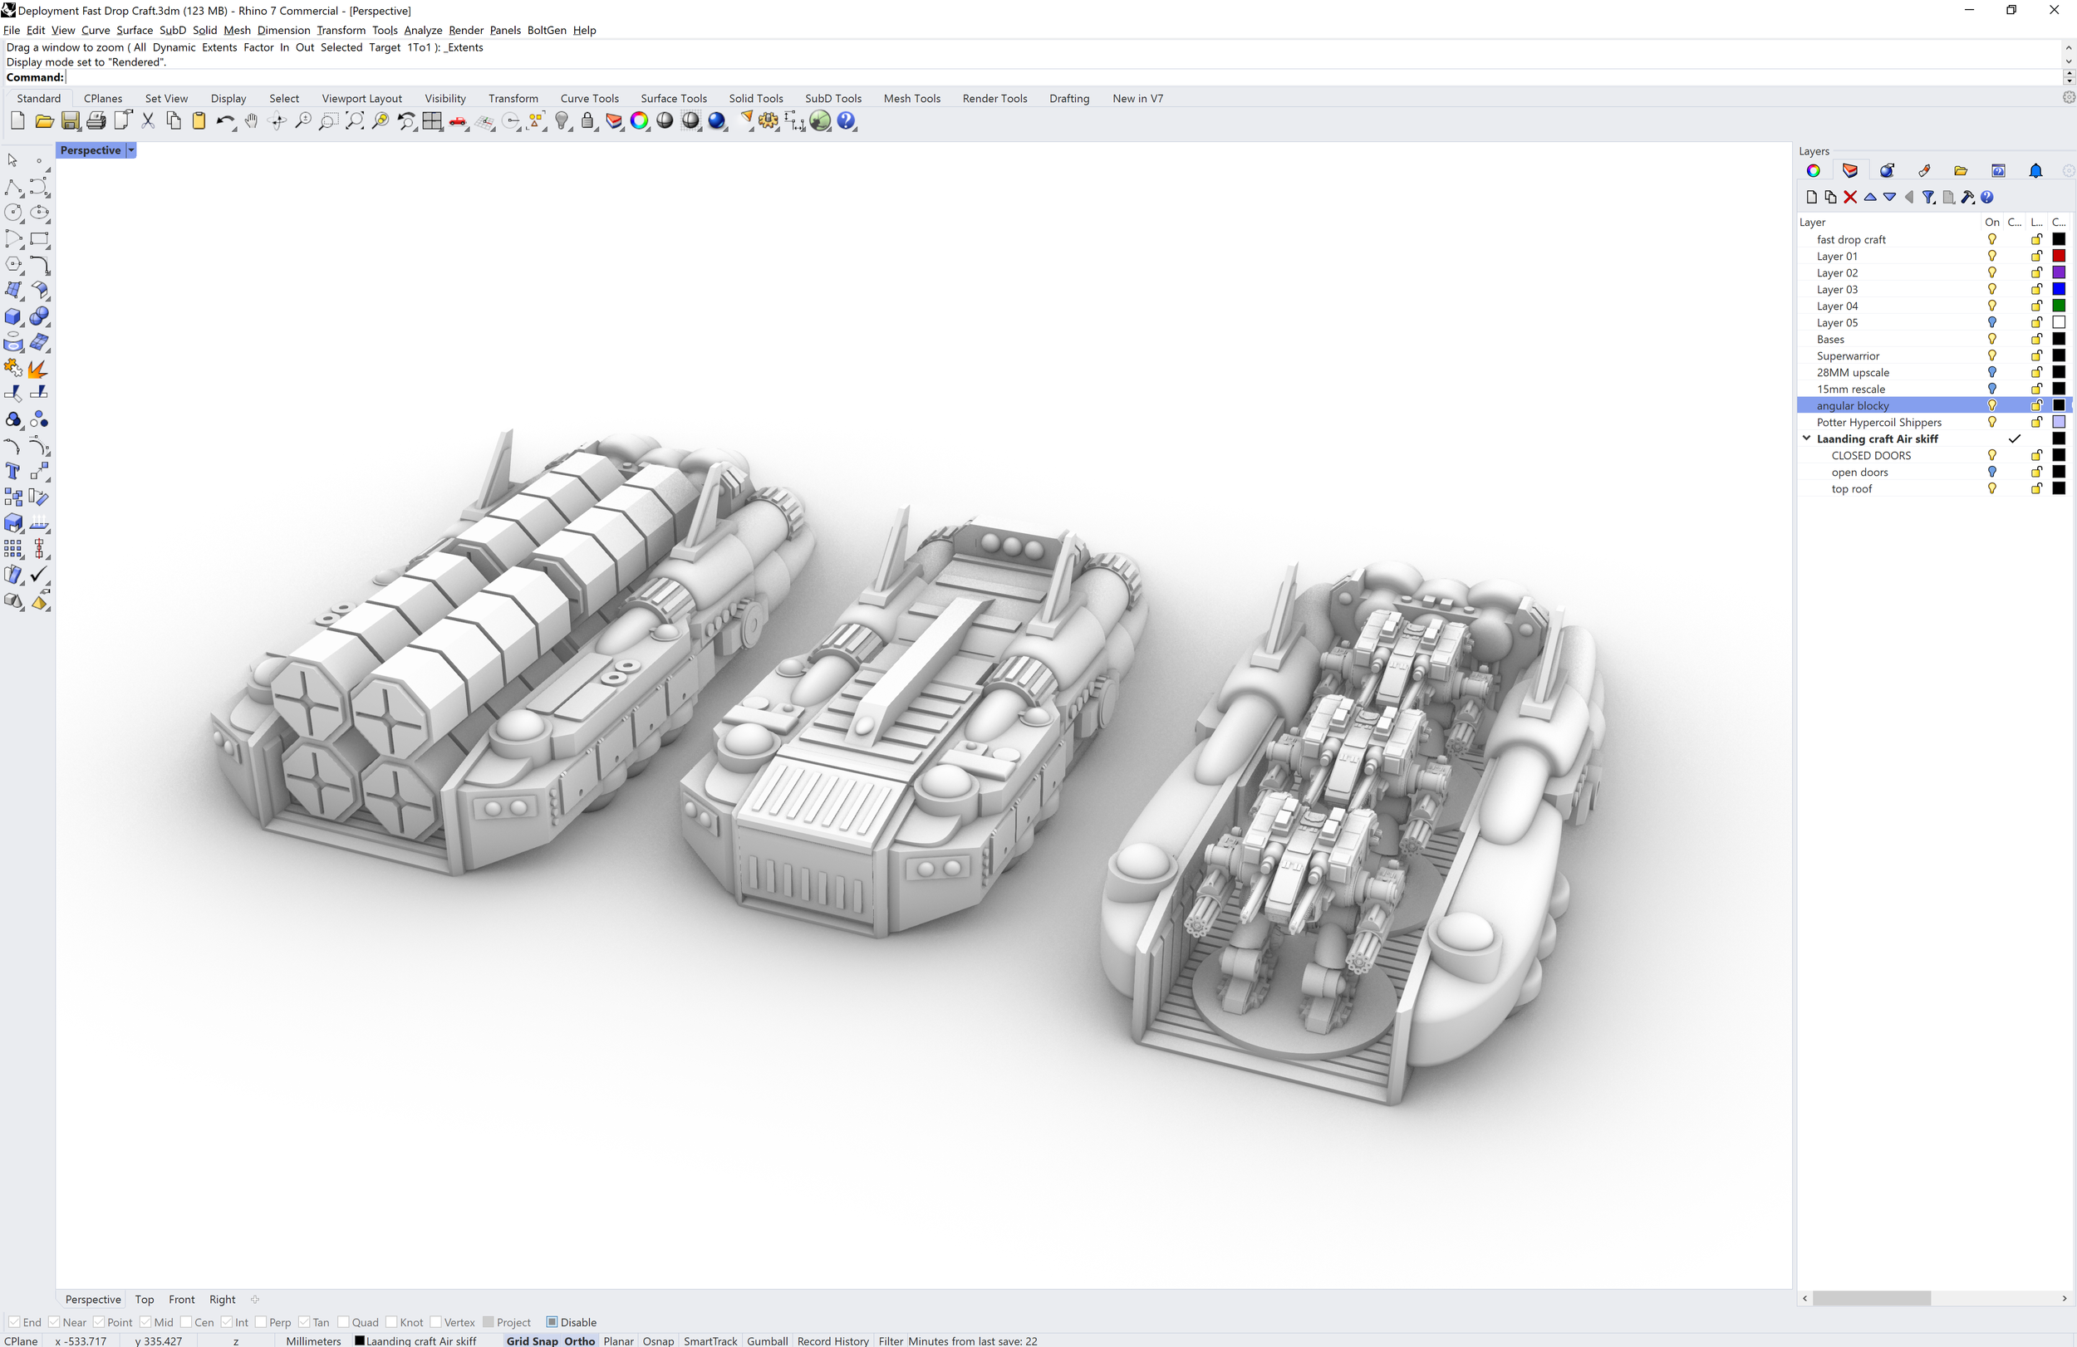Click the Undo arrow icon

[x=225, y=121]
